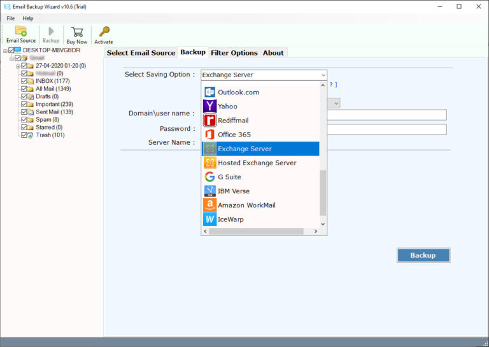The height and width of the screenshot is (347, 489).
Task: Click the DESKTOP-M8VGBDR computer icon
Action: [18, 50]
